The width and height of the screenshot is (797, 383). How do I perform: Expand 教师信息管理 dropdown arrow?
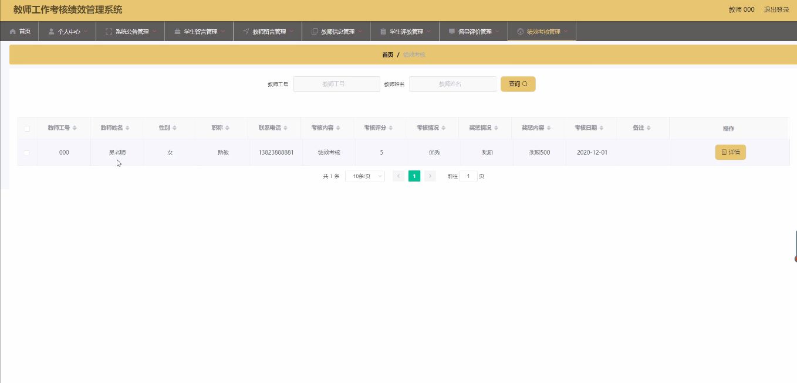coord(360,32)
